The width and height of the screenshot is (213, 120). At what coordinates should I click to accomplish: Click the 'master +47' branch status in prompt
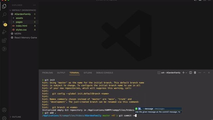[109, 116]
